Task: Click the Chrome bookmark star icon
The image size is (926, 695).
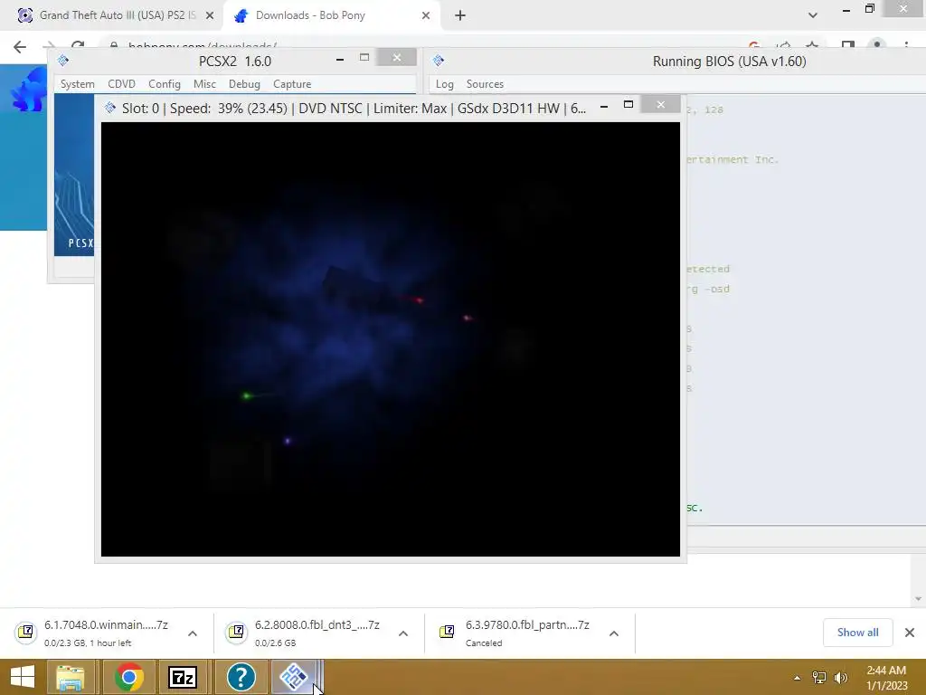Action: 813,44
